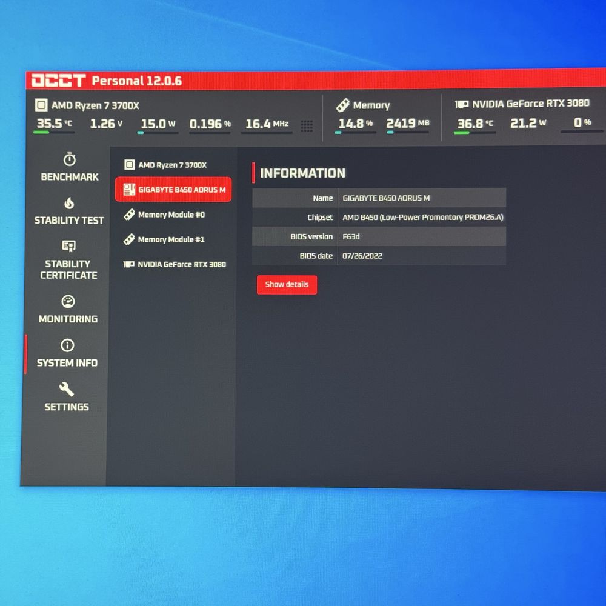The height and width of the screenshot is (606, 606).
Task: Click the CPU usage reading 0.196 %
Action: click(210, 124)
